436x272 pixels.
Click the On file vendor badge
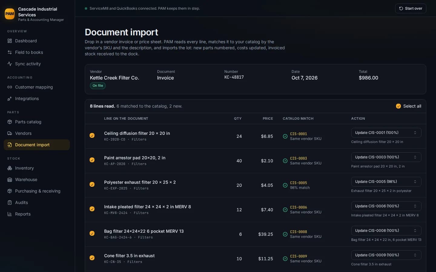pos(98,86)
